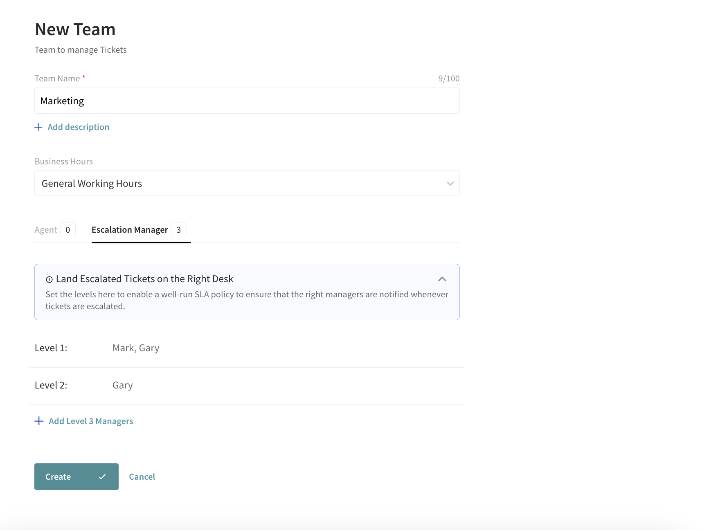Click the Add description link text
The width and height of the screenshot is (711, 530).
(79, 127)
